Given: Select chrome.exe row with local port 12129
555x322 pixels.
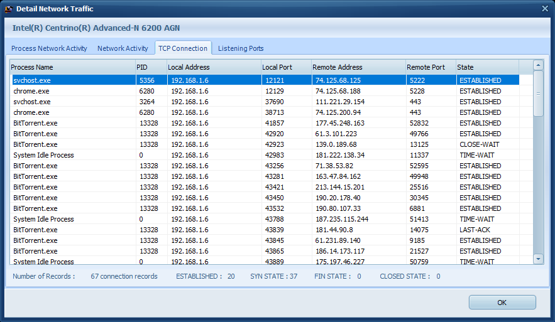Looking at the screenshot, I should (265, 91).
